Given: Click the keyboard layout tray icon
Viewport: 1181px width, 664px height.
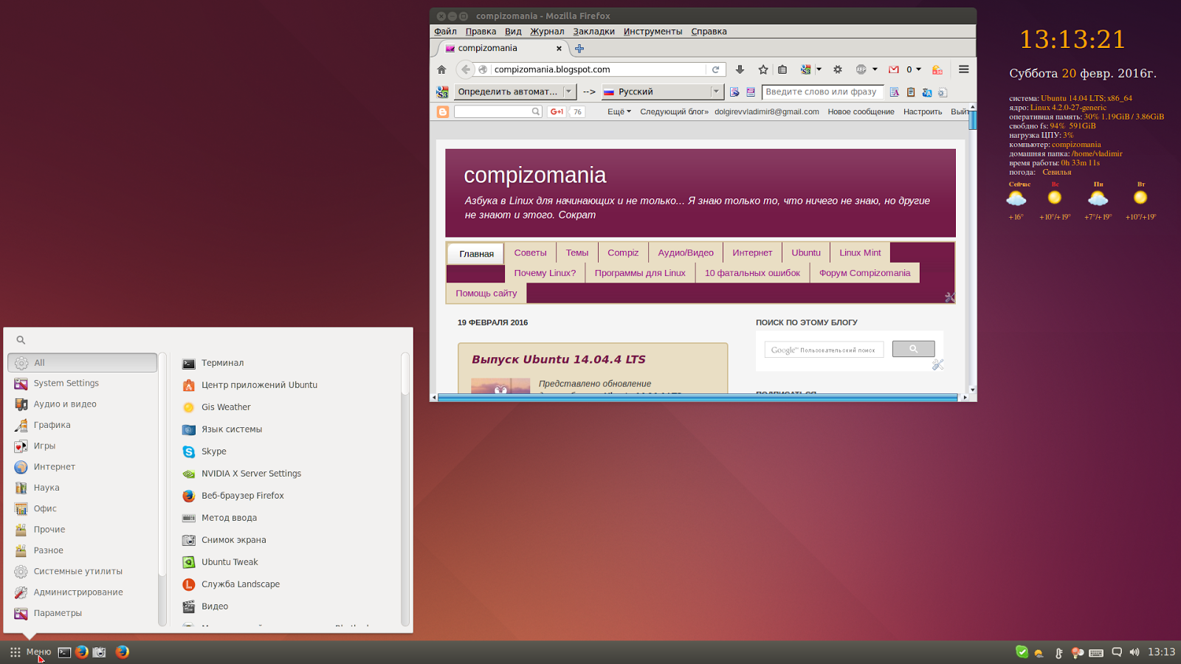Looking at the screenshot, I should 1096,652.
